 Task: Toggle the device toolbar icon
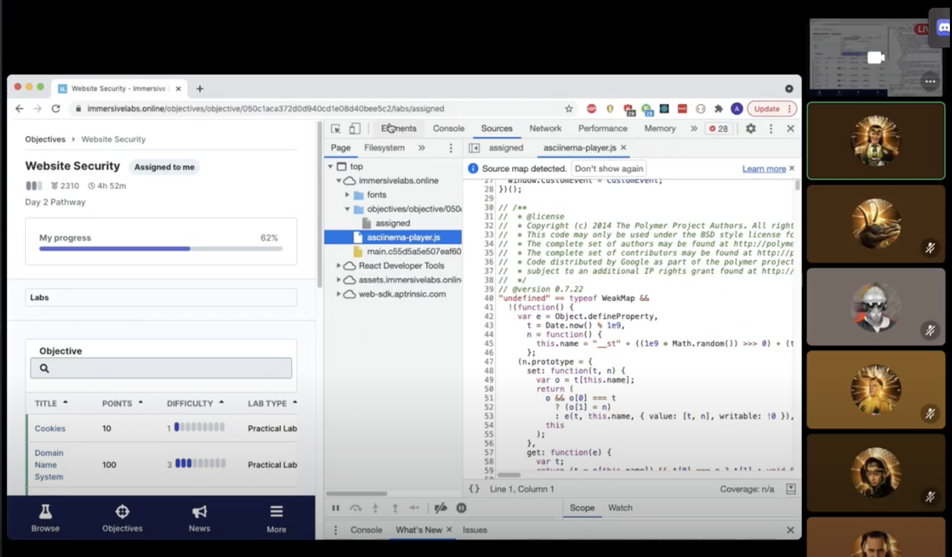coord(355,129)
